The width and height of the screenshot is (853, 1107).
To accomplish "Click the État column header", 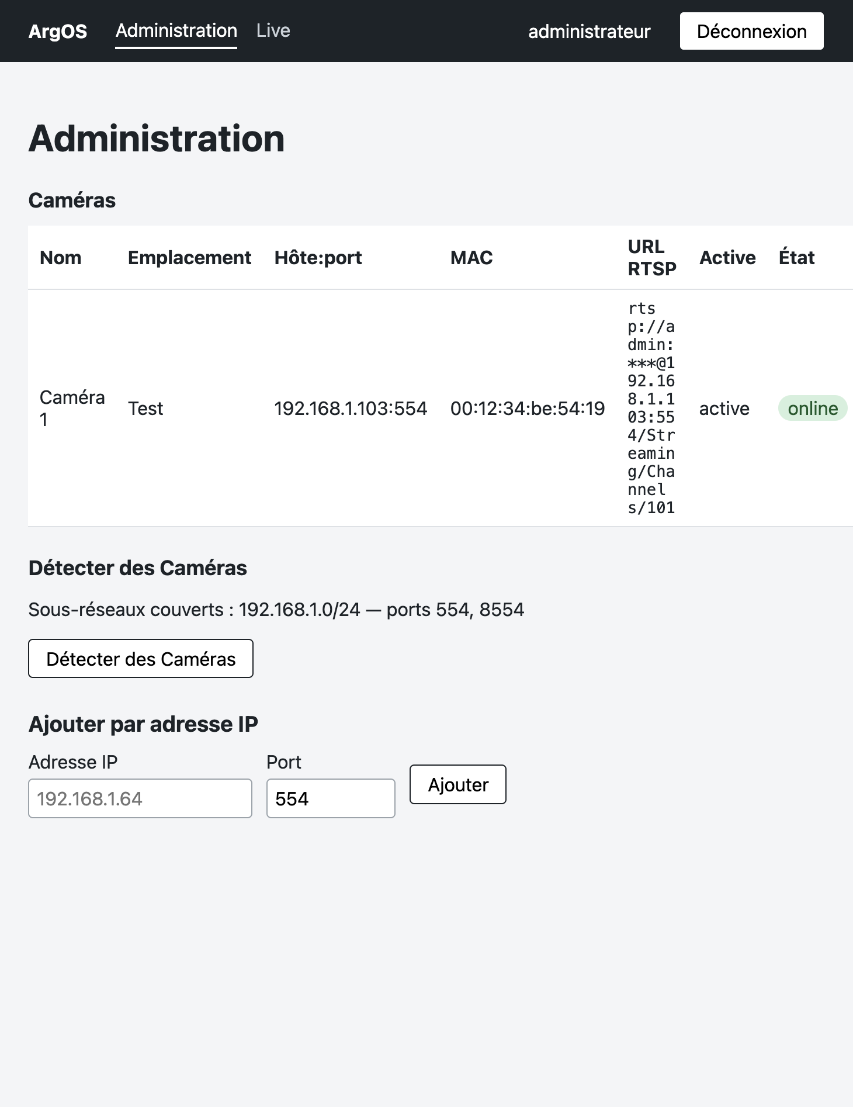I will 796,258.
